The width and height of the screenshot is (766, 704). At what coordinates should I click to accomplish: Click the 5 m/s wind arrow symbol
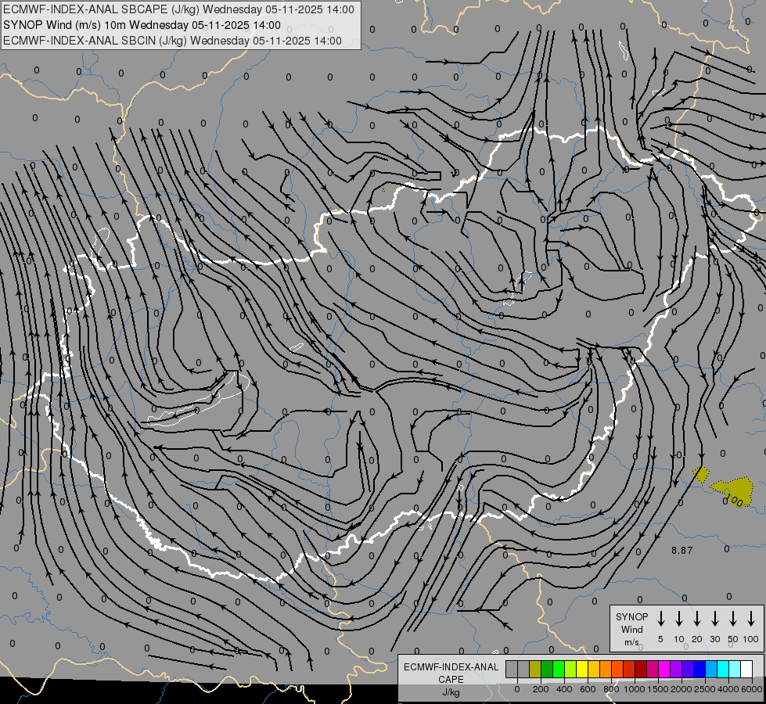click(660, 619)
